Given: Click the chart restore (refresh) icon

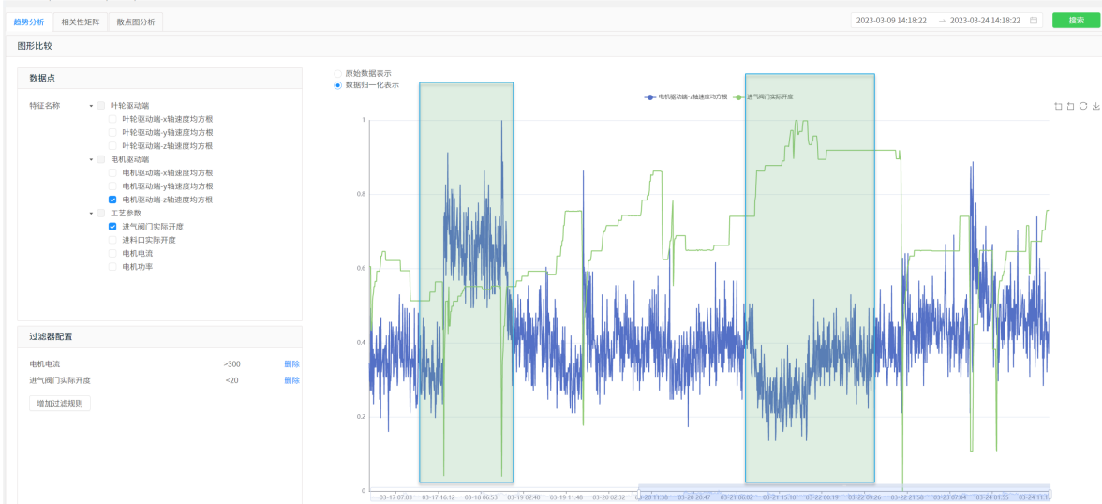Looking at the screenshot, I should (1083, 106).
